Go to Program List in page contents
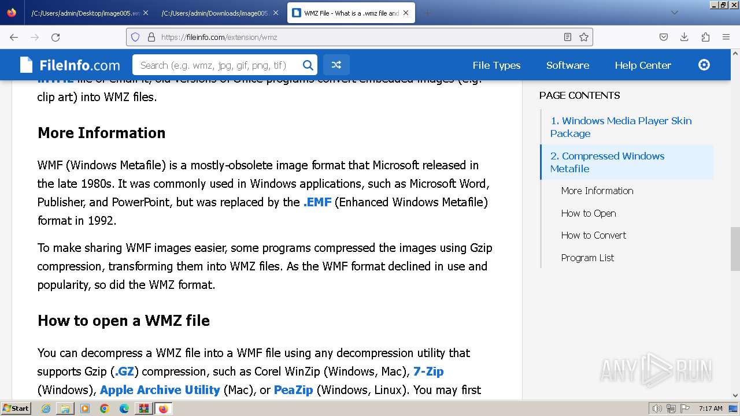The height and width of the screenshot is (416, 740). click(x=587, y=258)
